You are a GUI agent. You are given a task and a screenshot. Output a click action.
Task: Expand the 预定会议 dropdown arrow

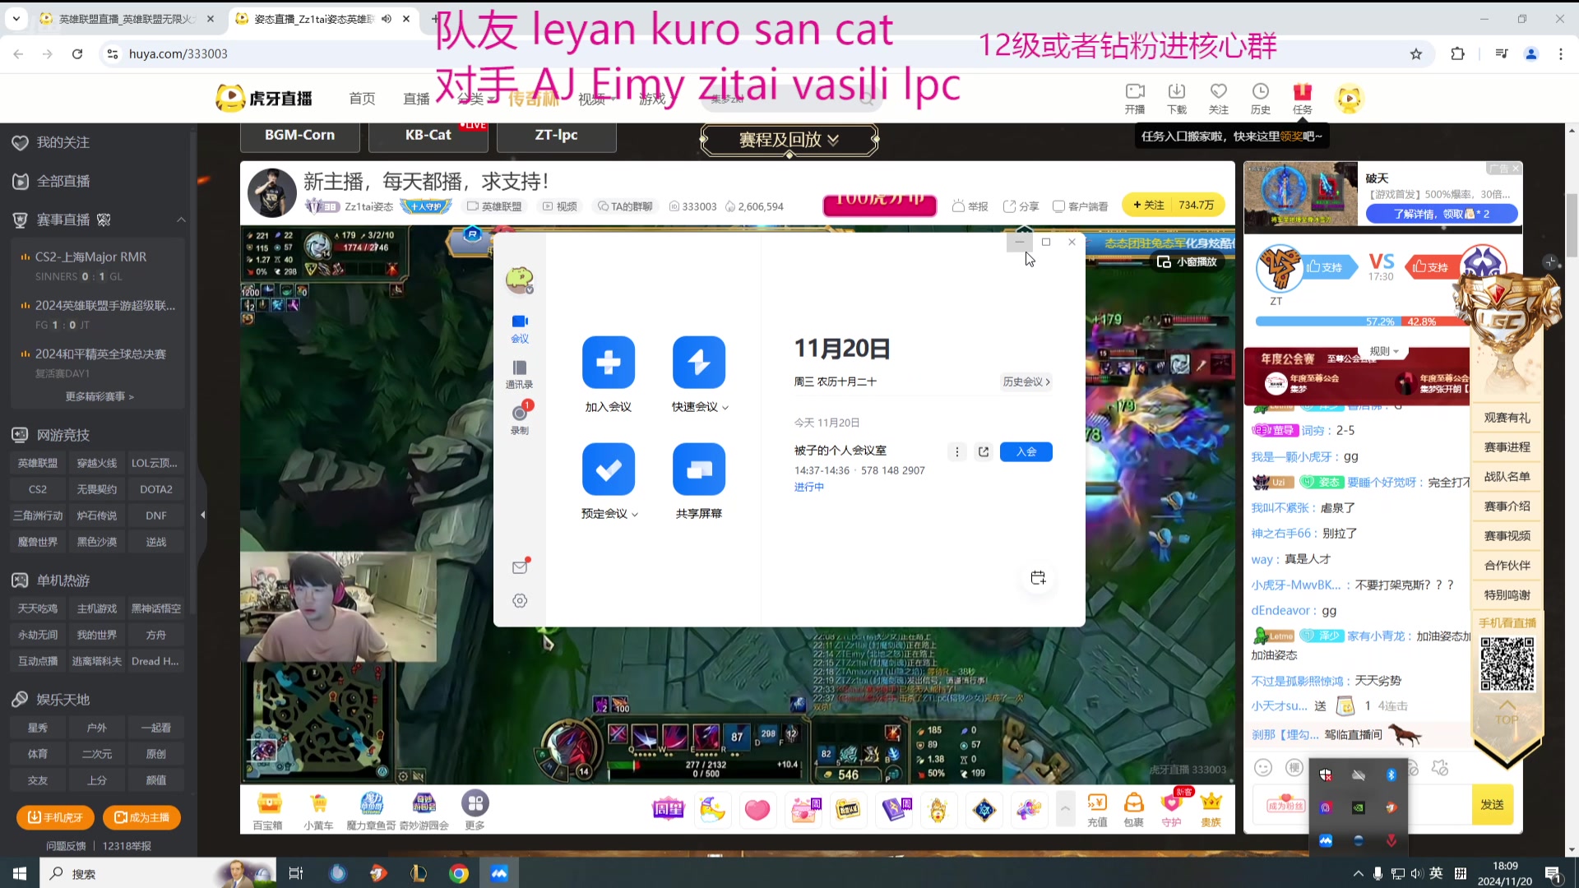[635, 515]
